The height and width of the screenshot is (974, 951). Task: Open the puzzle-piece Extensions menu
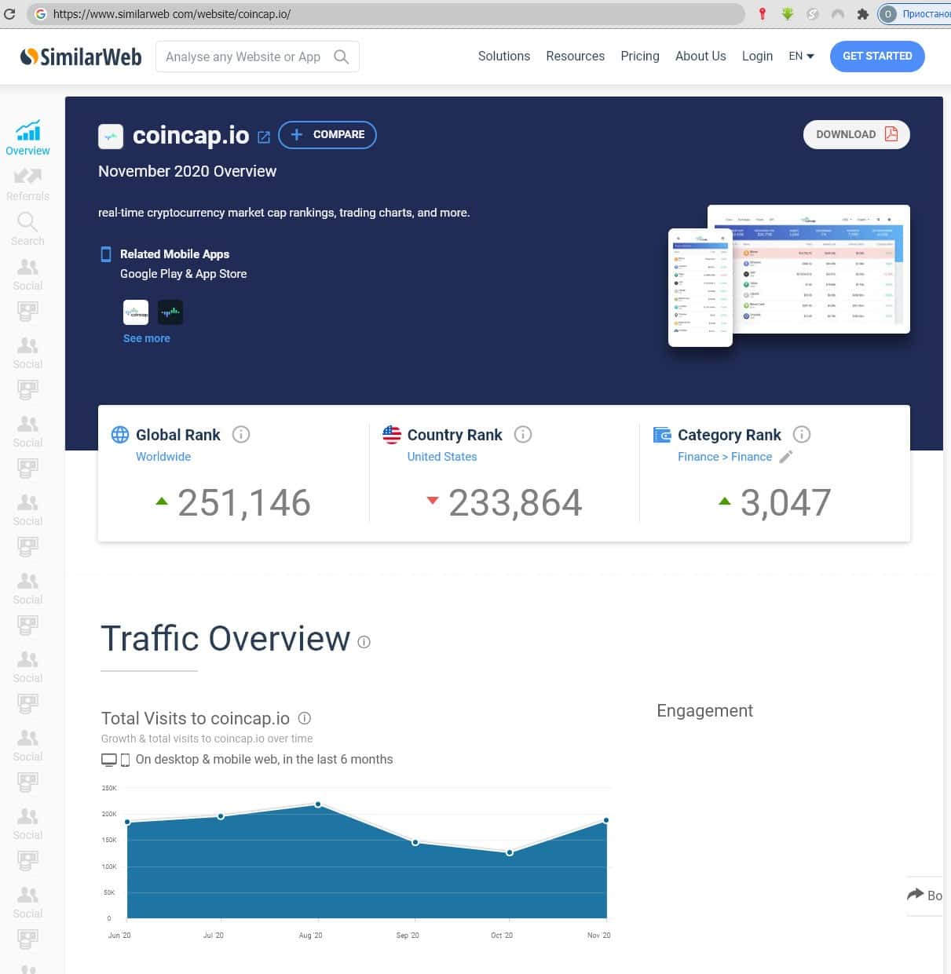coord(862,13)
